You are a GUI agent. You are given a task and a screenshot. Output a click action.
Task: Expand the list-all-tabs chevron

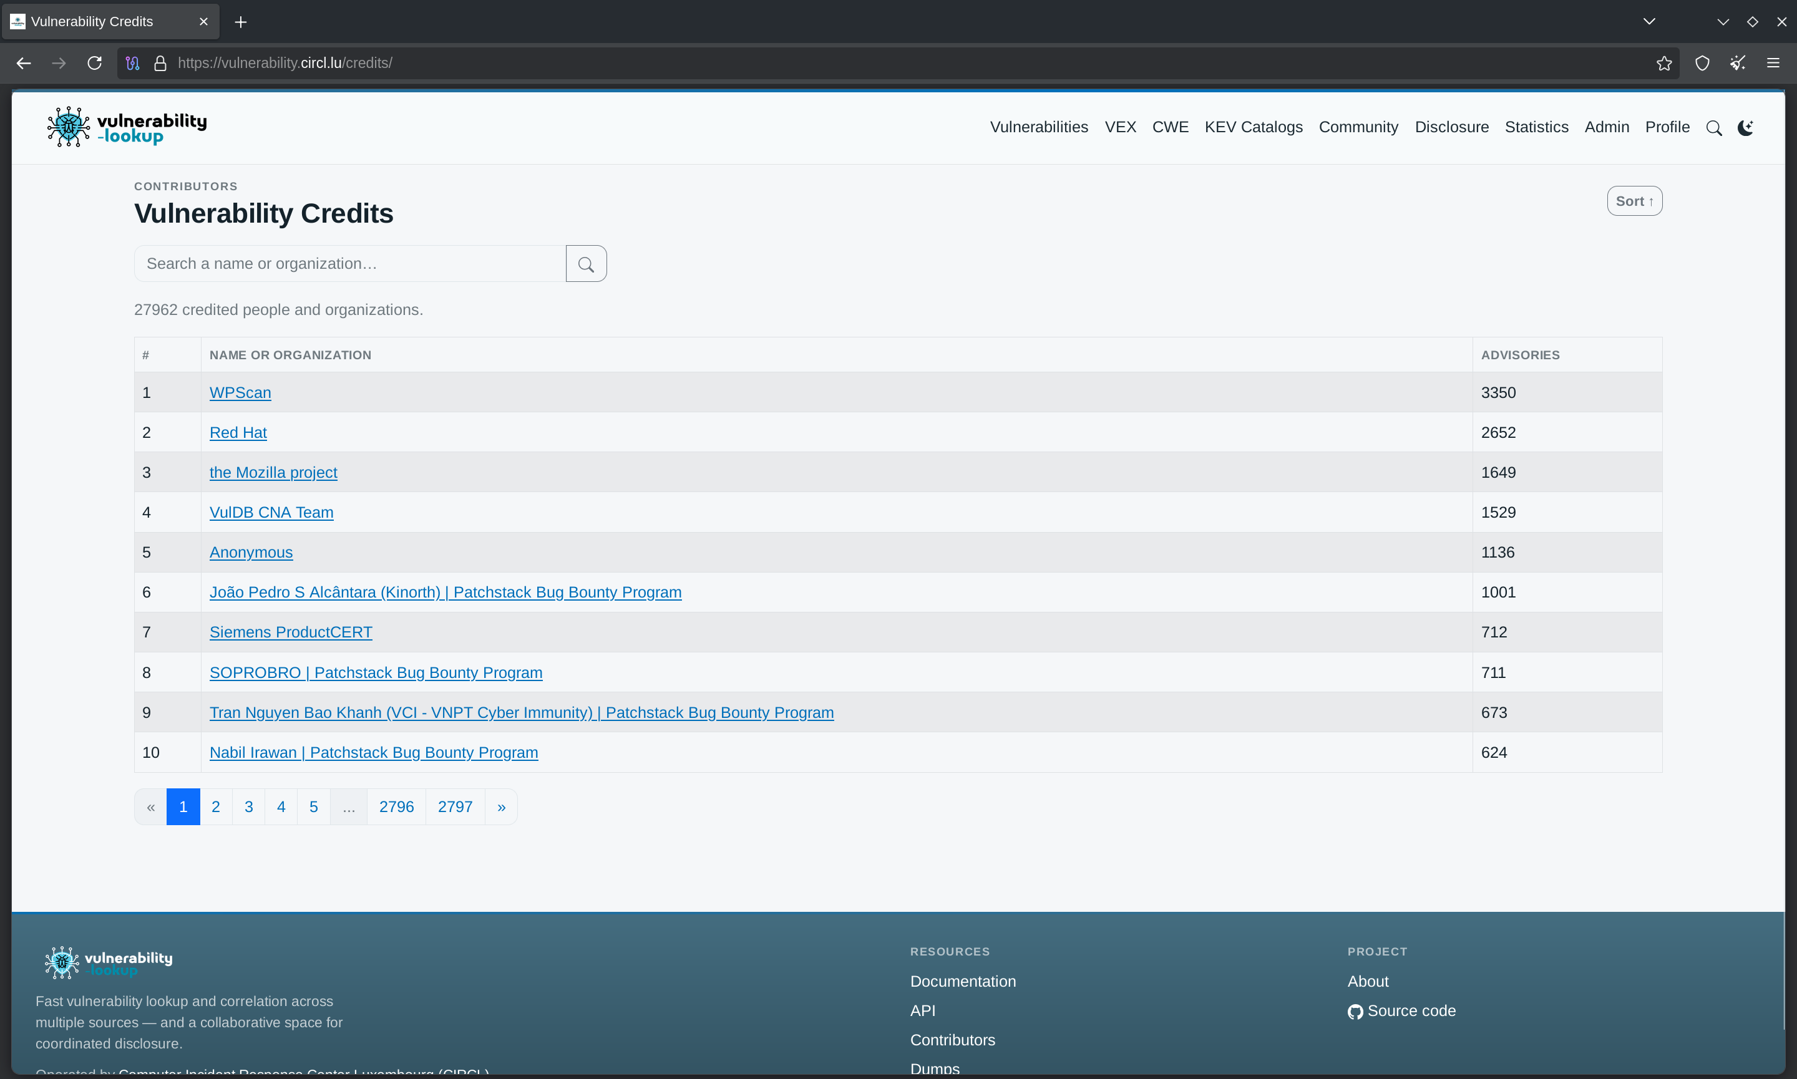point(1649,22)
